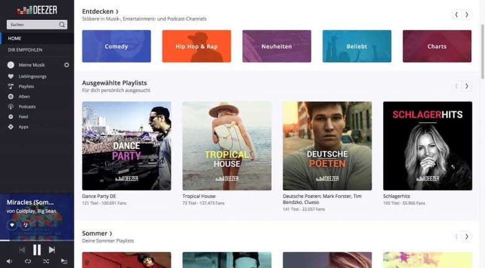
Task: Expand the Entdecken section
Action: tap(101, 11)
